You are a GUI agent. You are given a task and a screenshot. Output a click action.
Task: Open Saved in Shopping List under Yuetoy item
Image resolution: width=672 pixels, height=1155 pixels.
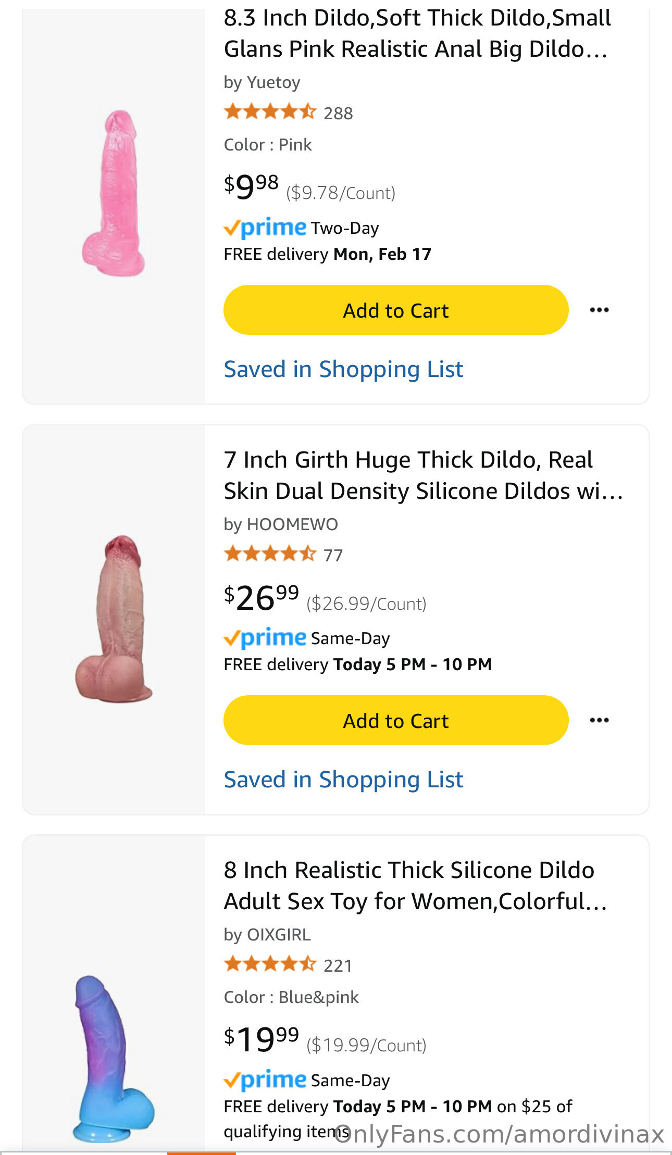click(x=343, y=370)
